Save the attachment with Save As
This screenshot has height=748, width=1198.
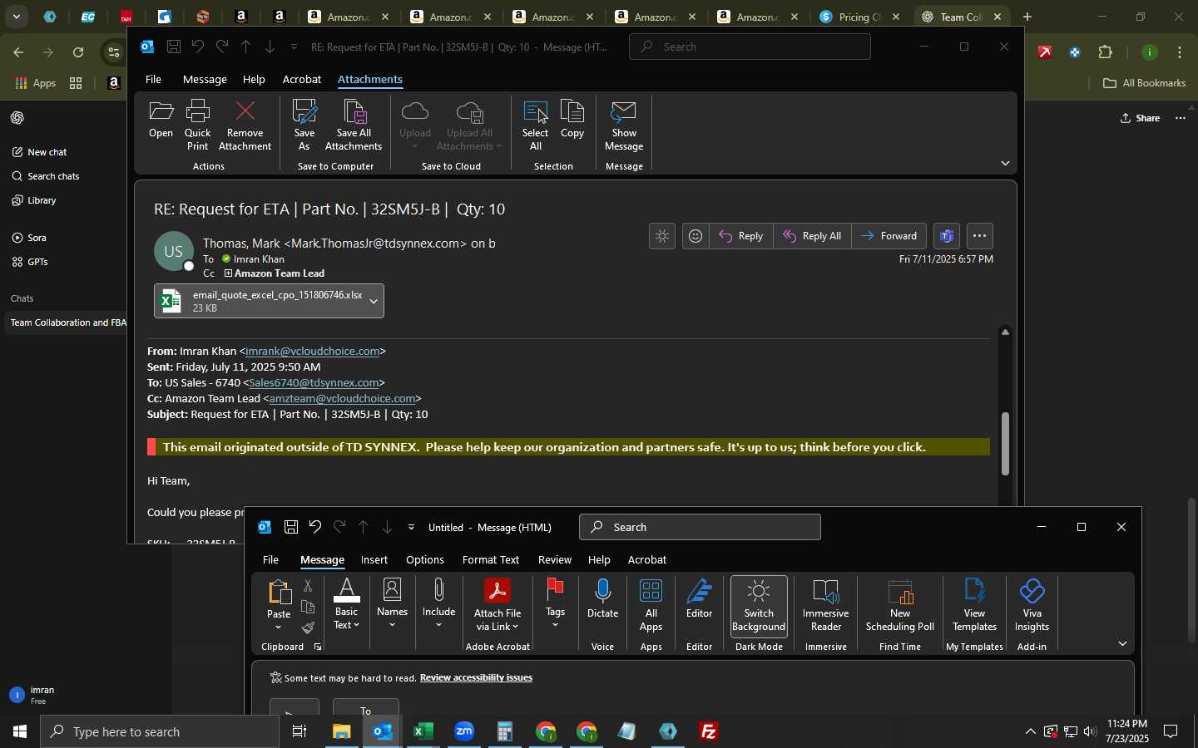pyautogui.click(x=304, y=125)
